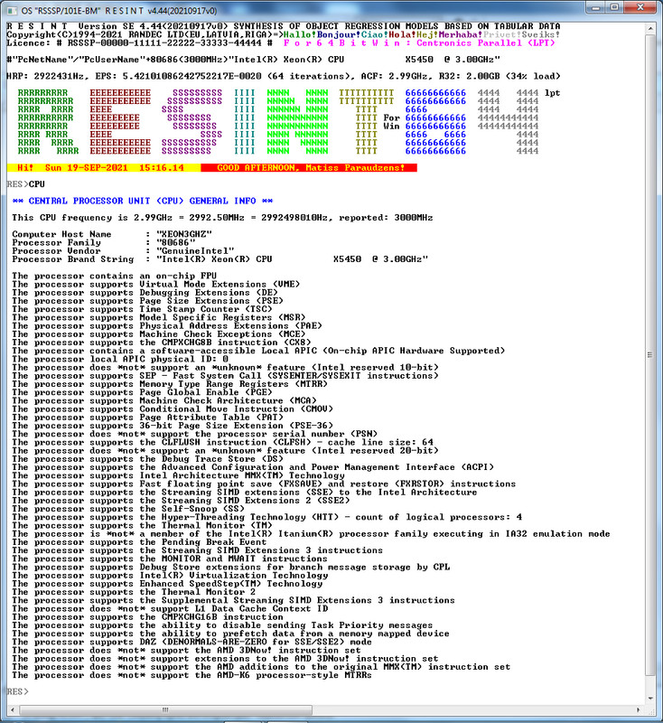Click the 'Intel(R) Virtualization Technology' line
The width and height of the screenshot is (663, 723).
170,575
